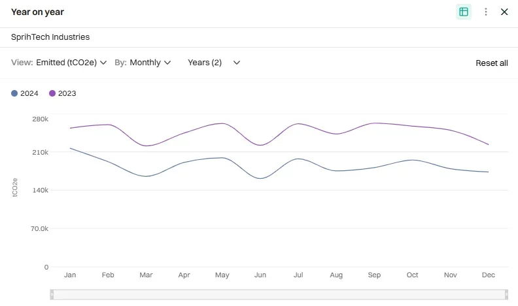Open the Years (2) dropdown
Viewport: 518px width, 306px height.
pos(214,63)
